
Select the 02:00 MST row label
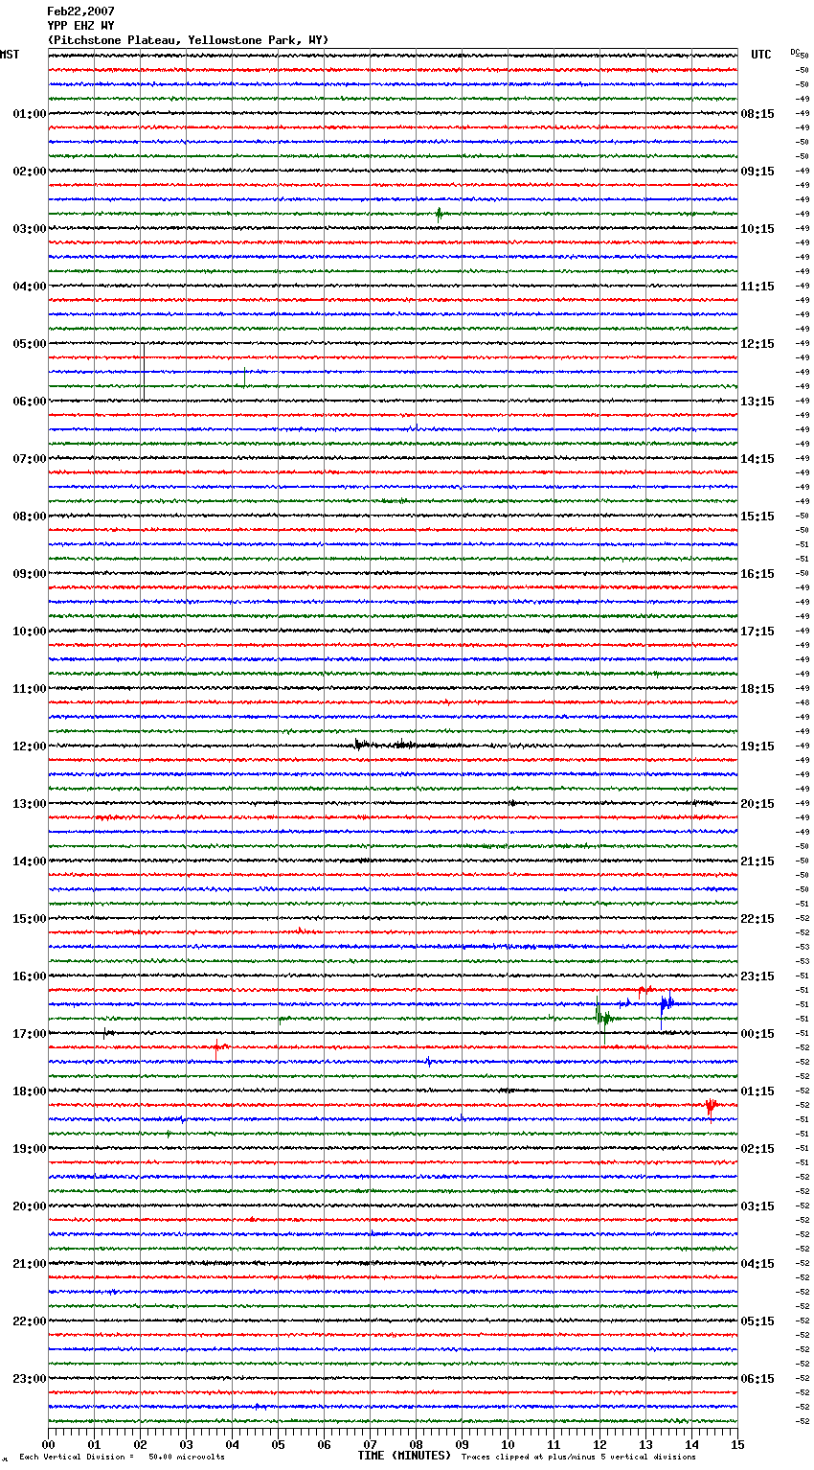tap(29, 172)
